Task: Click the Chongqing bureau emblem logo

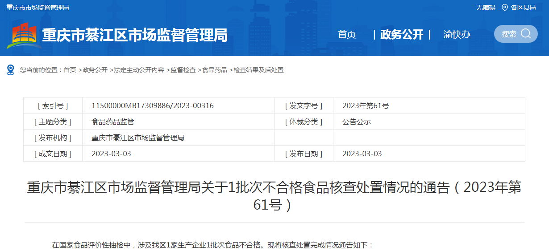Action: [24, 35]
